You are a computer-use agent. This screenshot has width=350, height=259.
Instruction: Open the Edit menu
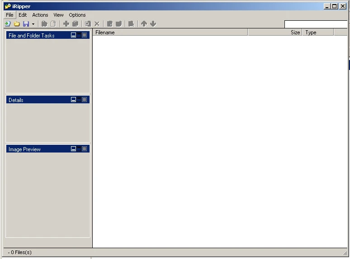tap(23, 15)
